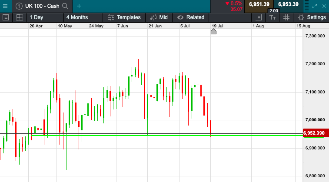Click the red 6,952.390 price label
Screen dimensions: 329x182
315,133
